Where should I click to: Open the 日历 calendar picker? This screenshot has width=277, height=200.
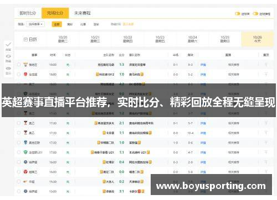30,39
